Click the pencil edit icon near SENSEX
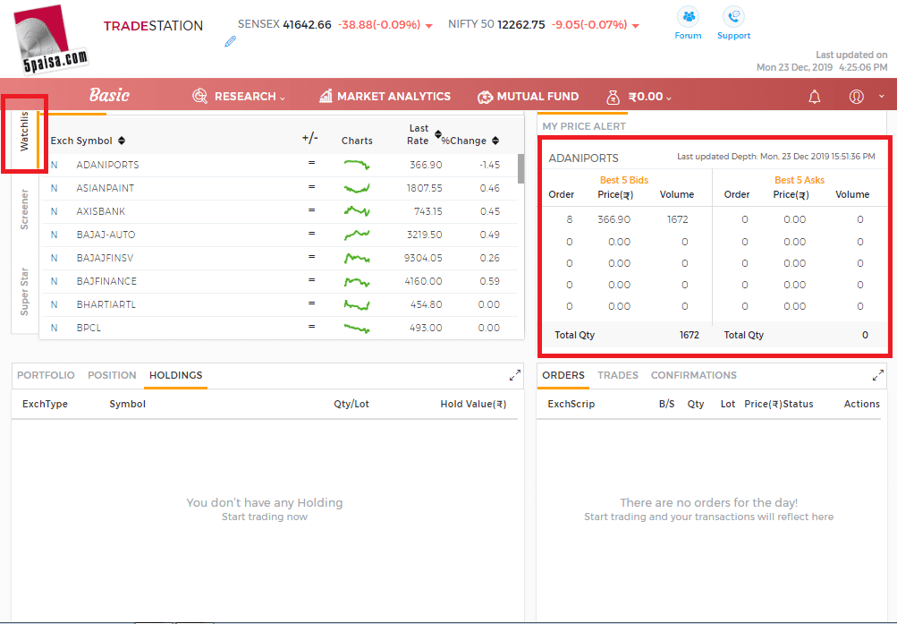The width and height of the screenshot is (897, 624). pos(231,41)
